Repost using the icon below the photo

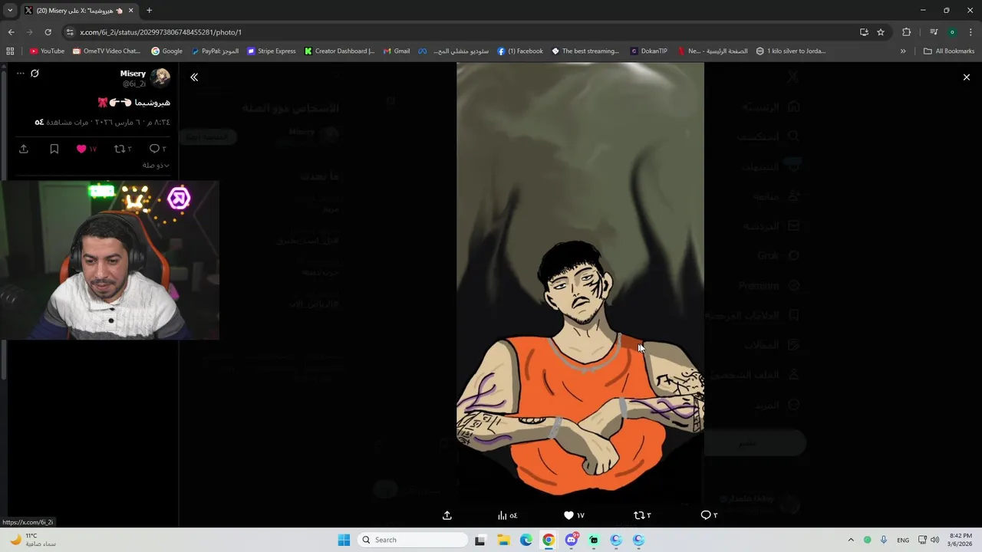point(642,515)
